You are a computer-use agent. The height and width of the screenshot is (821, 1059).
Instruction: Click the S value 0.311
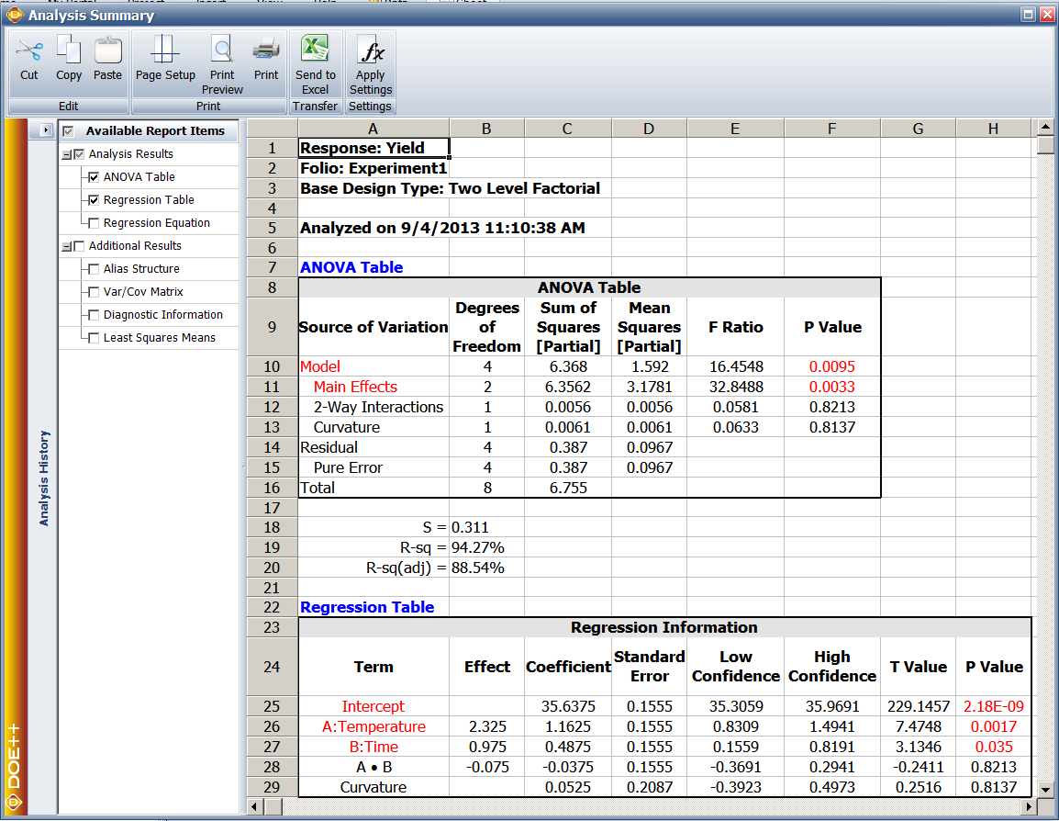tap(470, 527)
